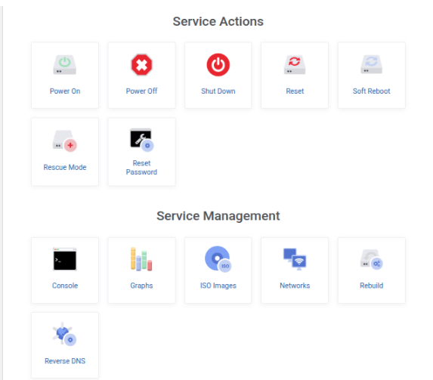
Task: Click the Power Off text label
Action: pos(141,91)
